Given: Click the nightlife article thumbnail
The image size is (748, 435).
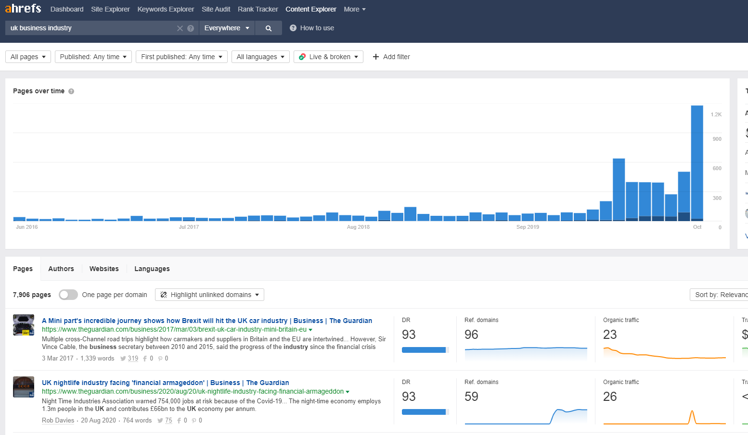Looking at the screenshot, I should (x=24, y=387).
